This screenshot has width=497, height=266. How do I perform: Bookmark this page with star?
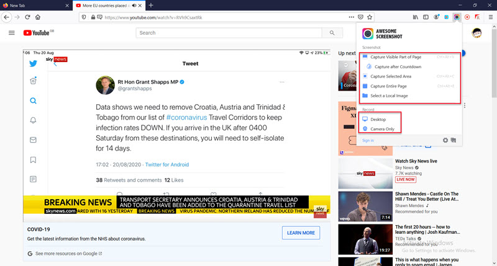pos(370,17)
